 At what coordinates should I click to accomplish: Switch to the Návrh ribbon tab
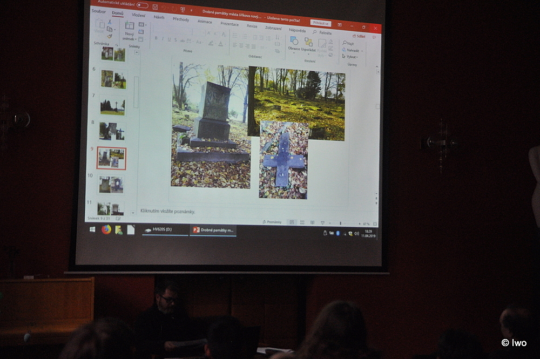[x=159, y=17]
